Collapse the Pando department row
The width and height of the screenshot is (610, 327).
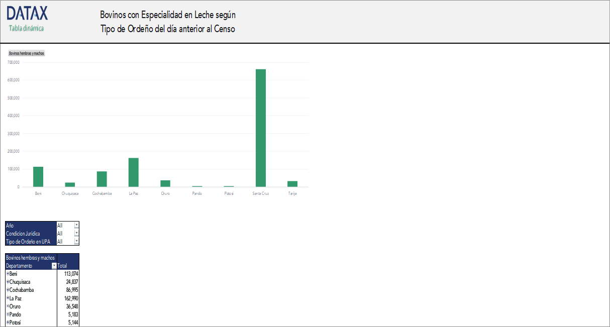7,314
